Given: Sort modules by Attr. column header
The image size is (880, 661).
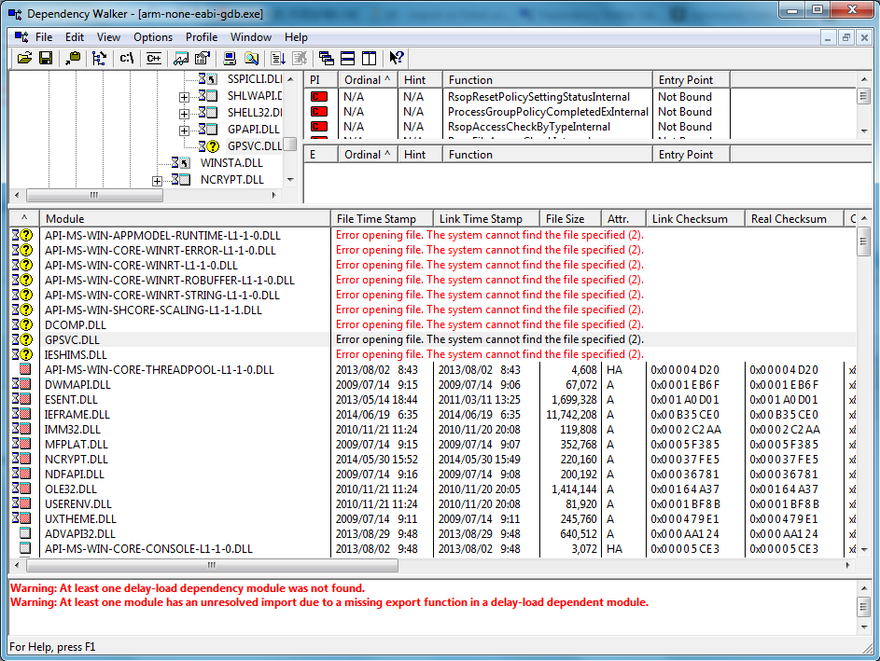Looking at the screenshot, I should (623, 219).
